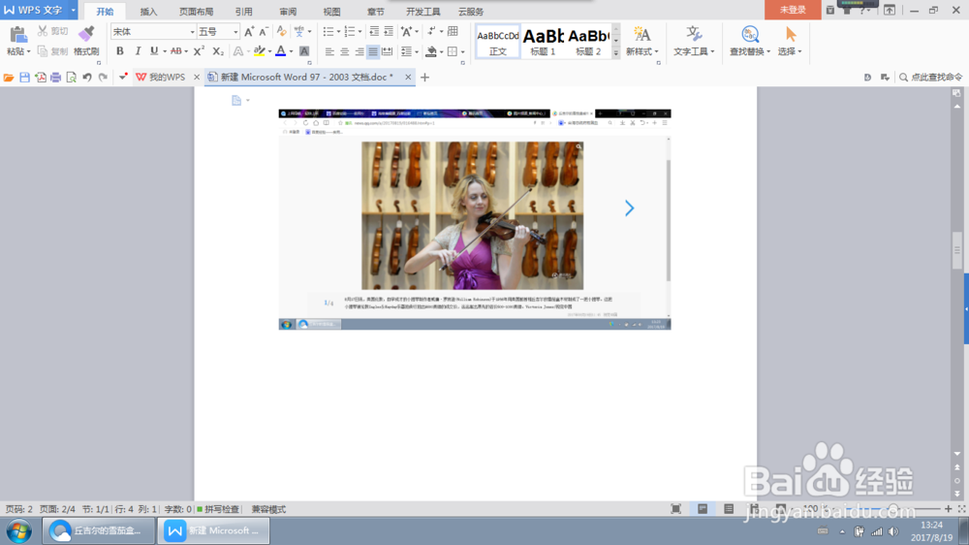Screen dimensions: 969x545
Task: Set Justify paragraph alignment
Action: (x=373, y=52)
